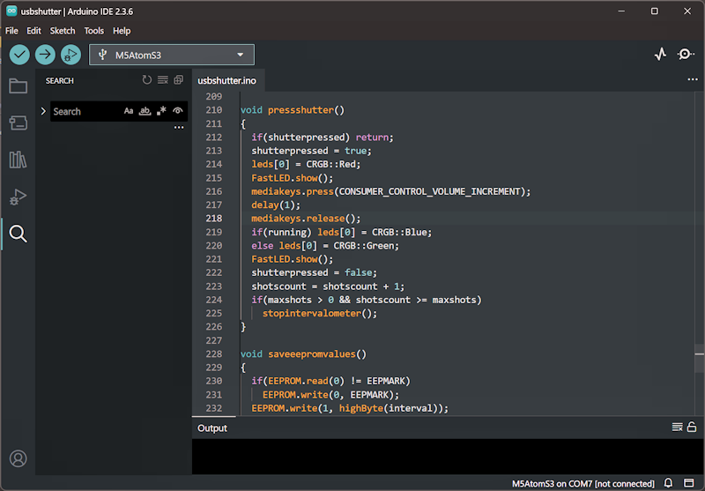Click the Arduino IDE logo in title bar
Viewport: 705px width, 491px height.
(11, 11)
